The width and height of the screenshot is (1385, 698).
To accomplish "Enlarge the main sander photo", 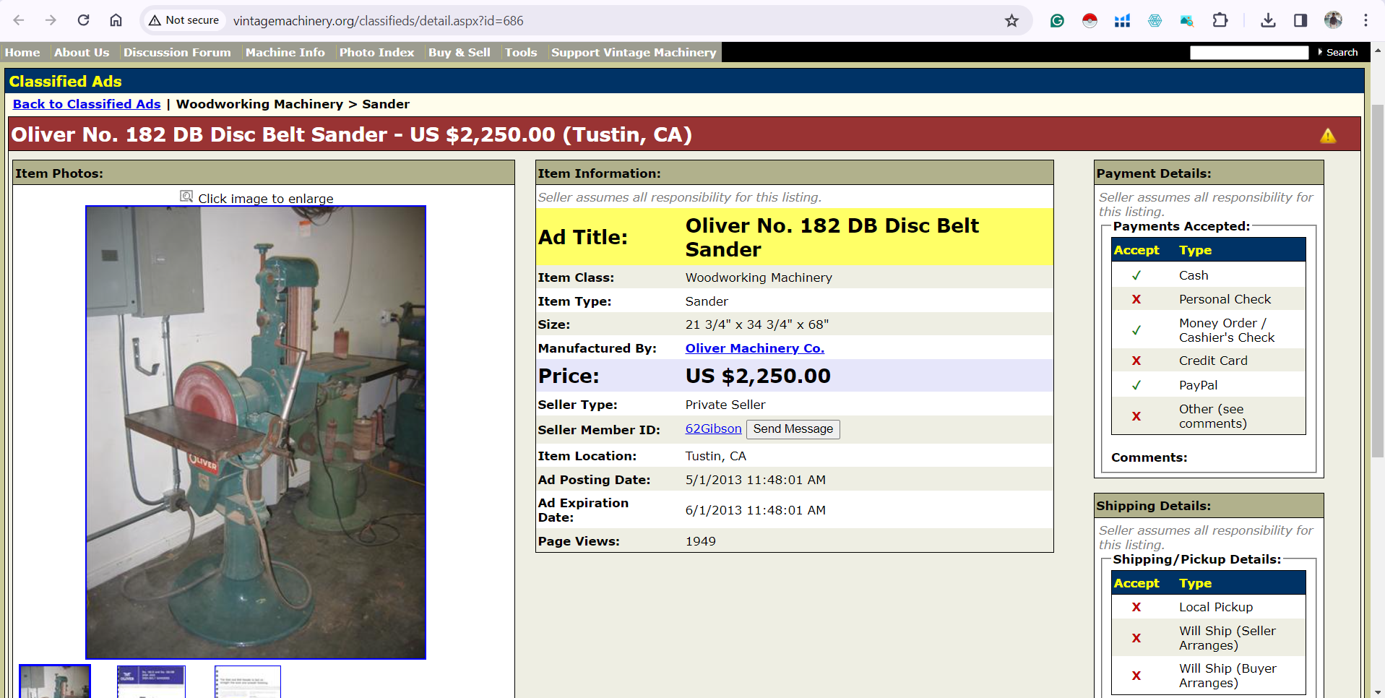I will [256, 432].
